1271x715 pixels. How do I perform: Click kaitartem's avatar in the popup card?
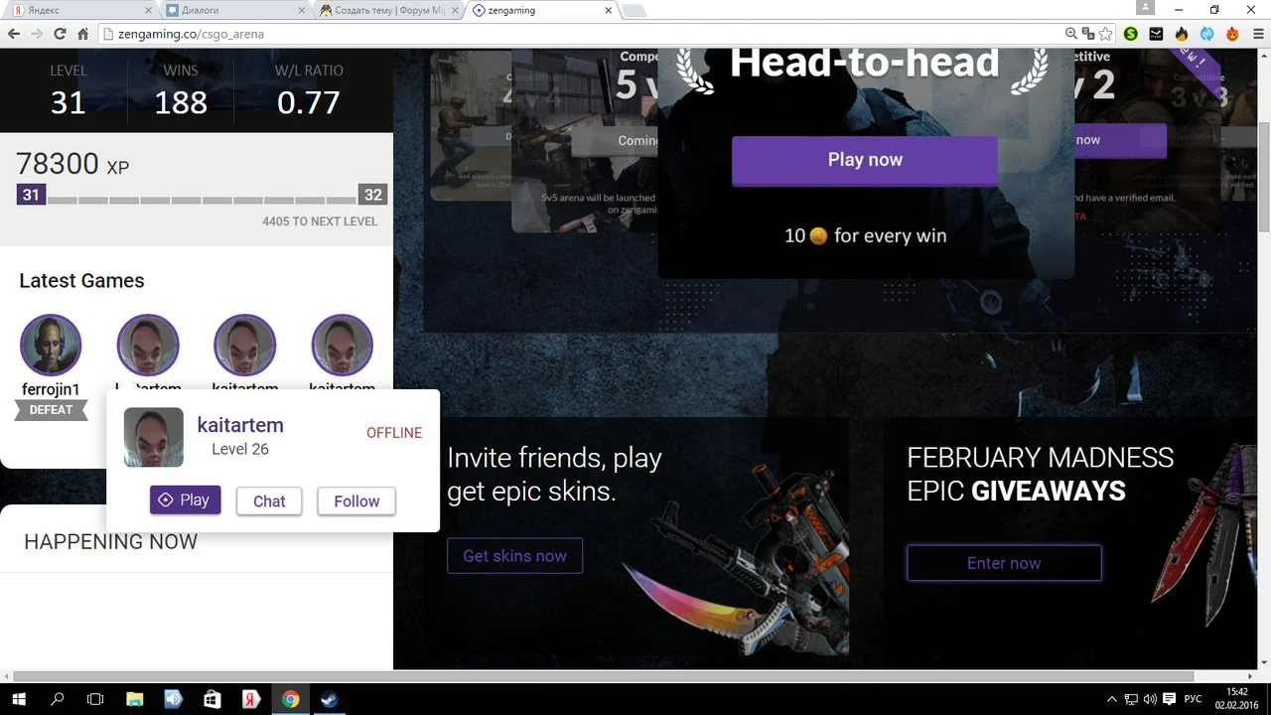(x=154, y=437)
